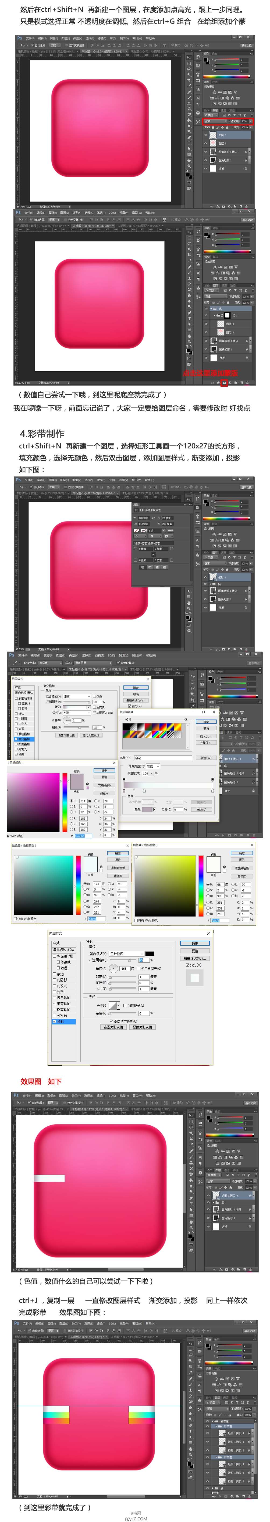The width and height of the screenshot is (270, 1522).
Task: Click the 距离 value field in Drop Shadow
Action: click(x=143, y=976)
